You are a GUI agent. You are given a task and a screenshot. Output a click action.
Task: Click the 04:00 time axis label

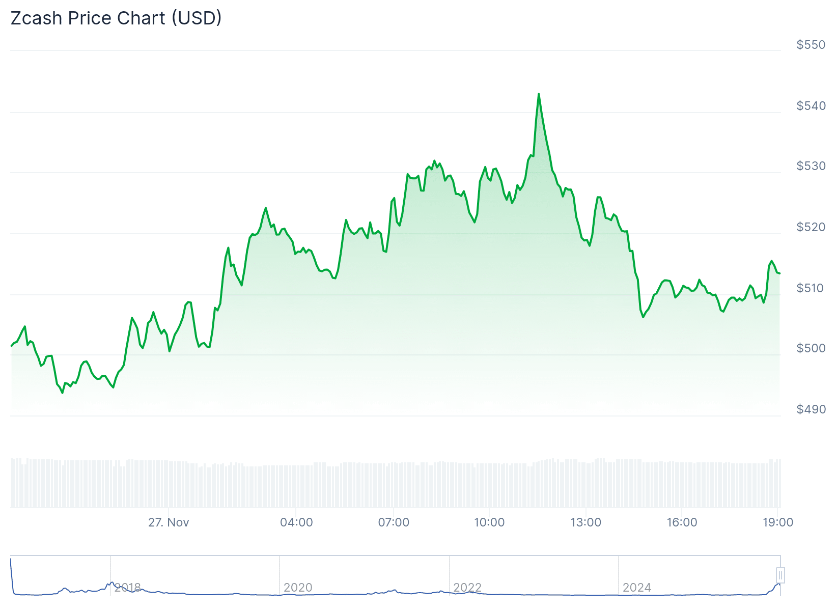[x=296, y=522]
